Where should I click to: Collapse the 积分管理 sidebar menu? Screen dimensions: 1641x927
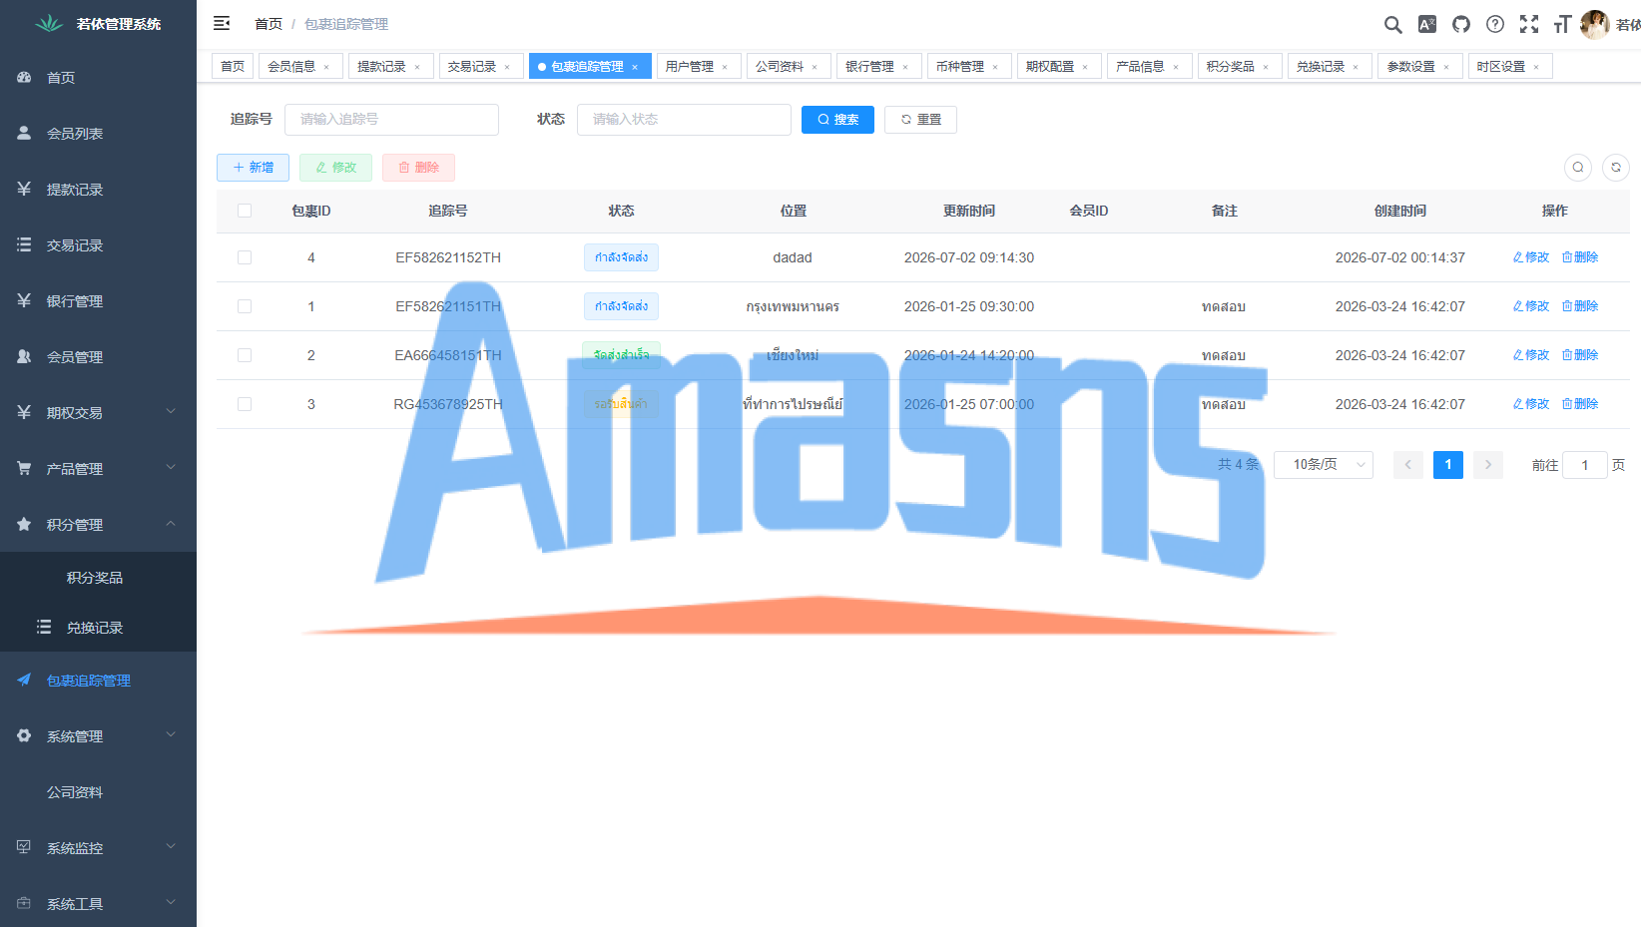click(x=98, y=525)
